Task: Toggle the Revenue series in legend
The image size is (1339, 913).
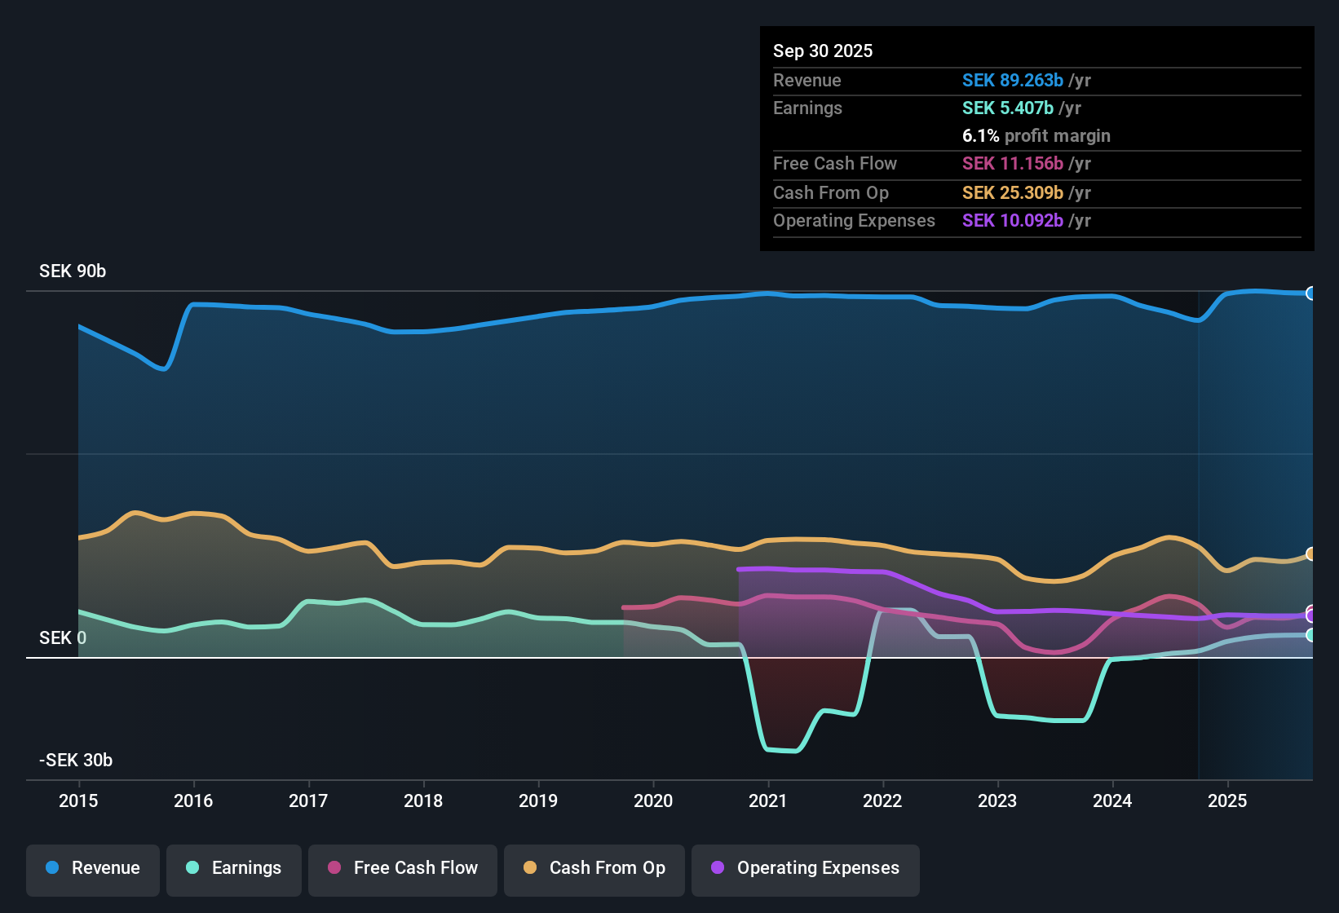Action: (x=93, y=869)
